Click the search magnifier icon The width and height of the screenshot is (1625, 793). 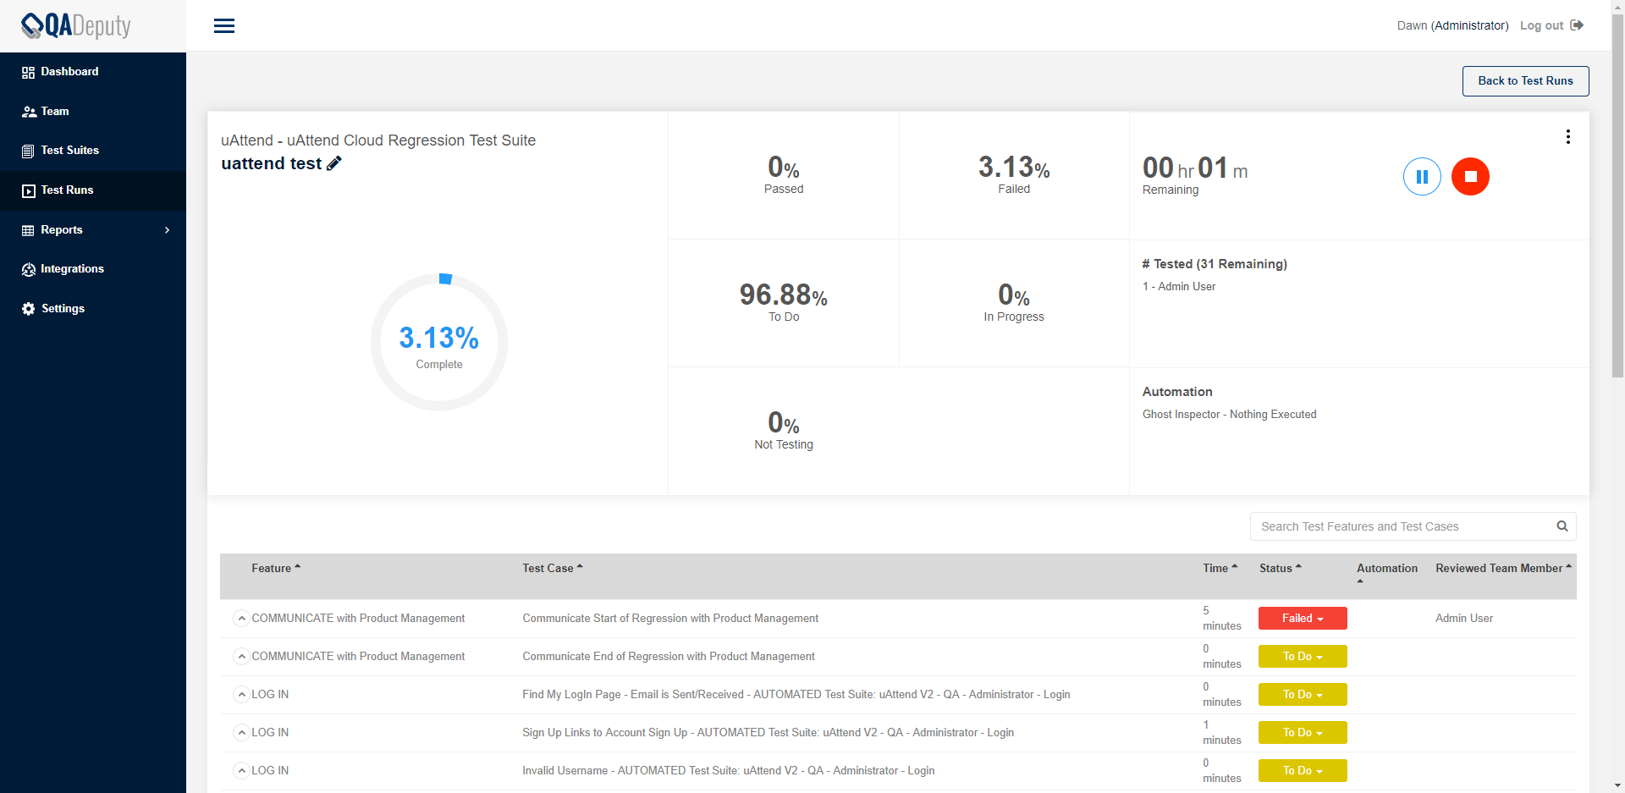point(1562,526)
